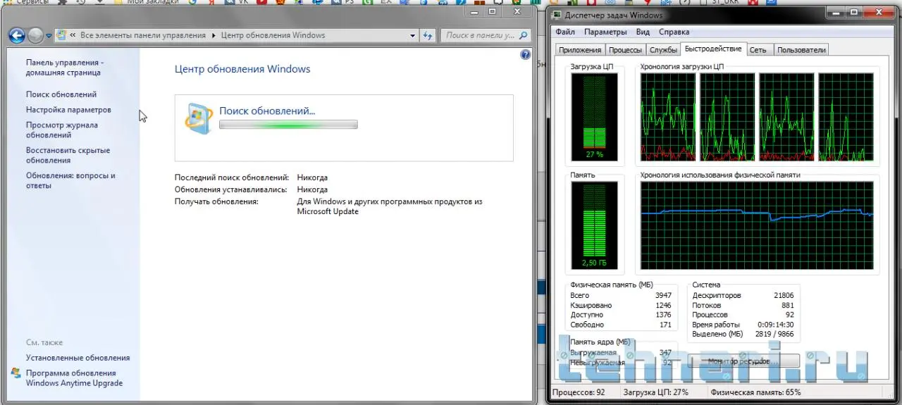Image resolution: width=902 pixels, height=405 pixels.
Task: Click Task Manager title bar icon
Action: [557, 15]
